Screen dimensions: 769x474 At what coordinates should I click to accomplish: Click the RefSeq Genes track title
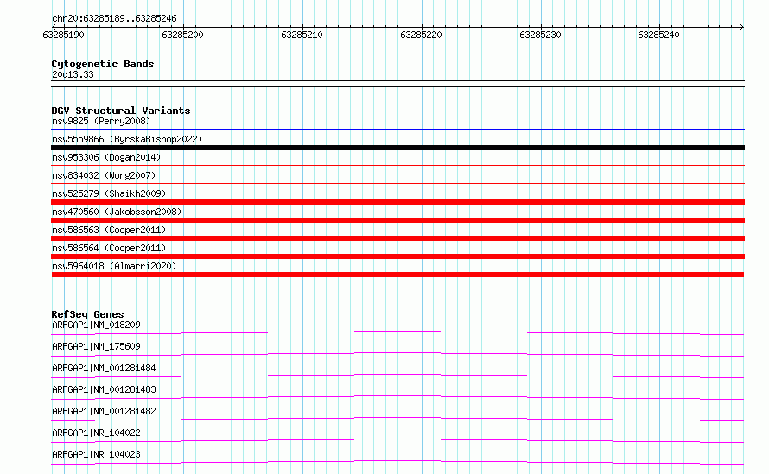87,314
